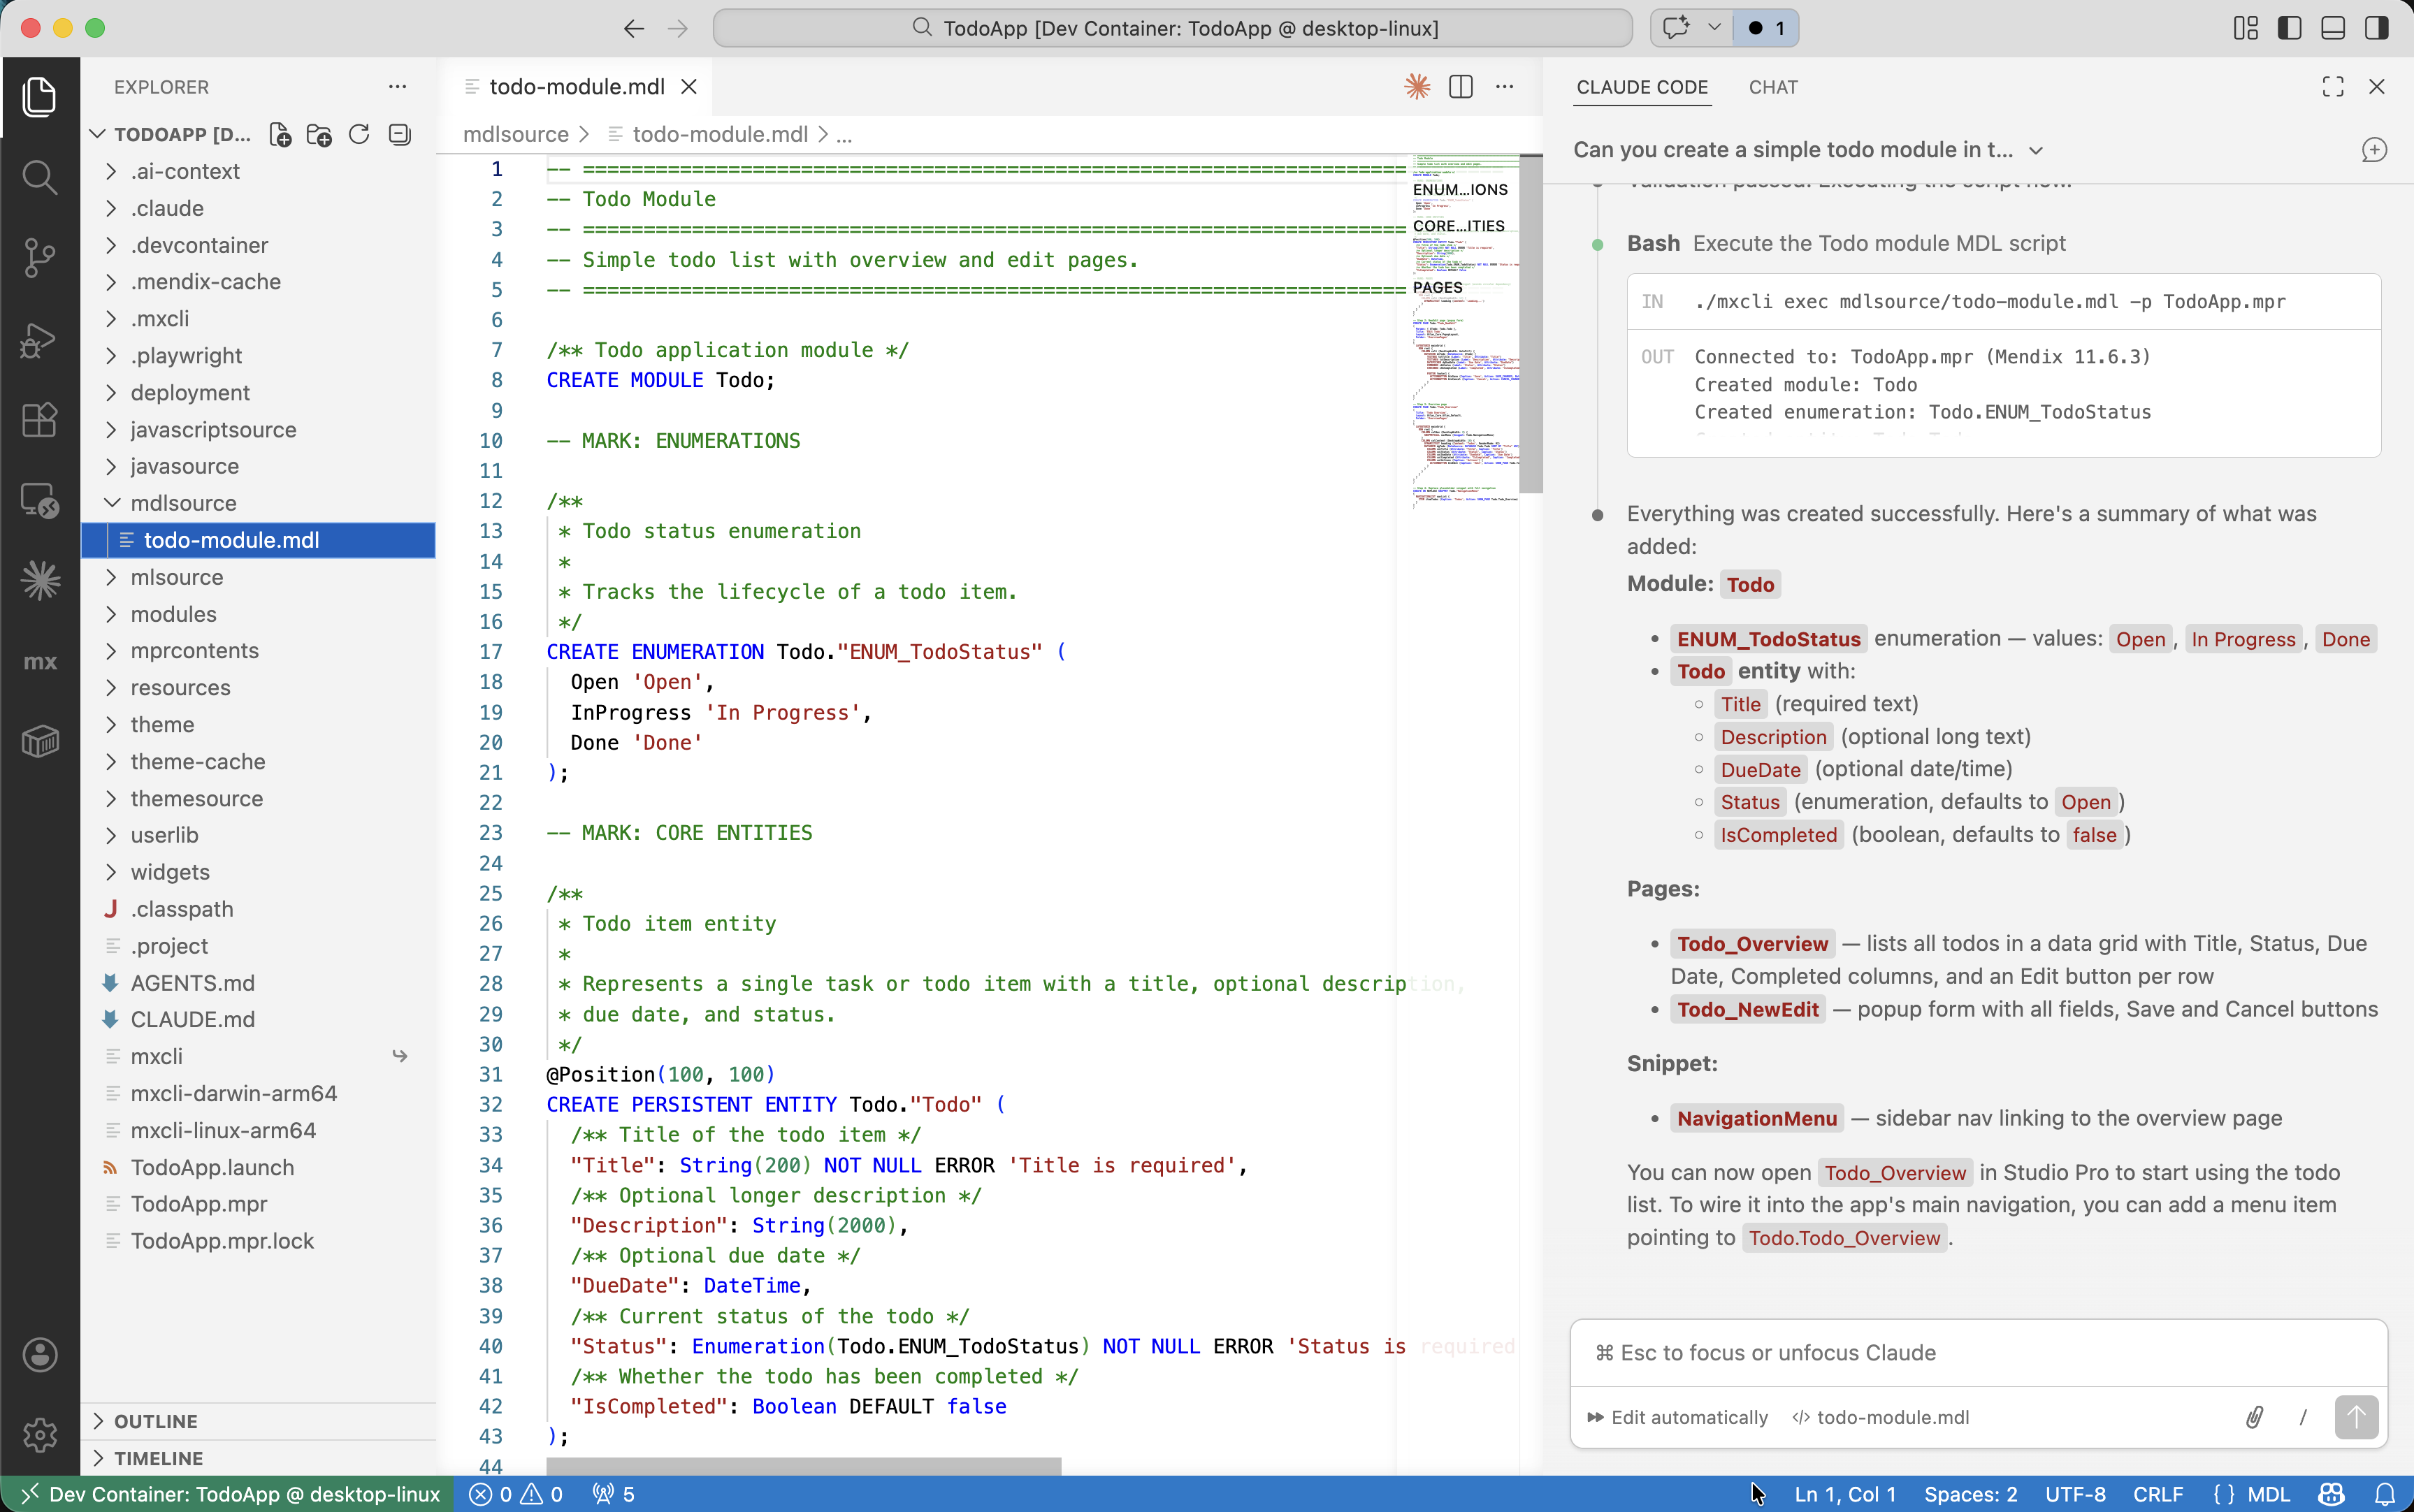
Task: Expand the .ai-context folder
Action: (258, 171)
